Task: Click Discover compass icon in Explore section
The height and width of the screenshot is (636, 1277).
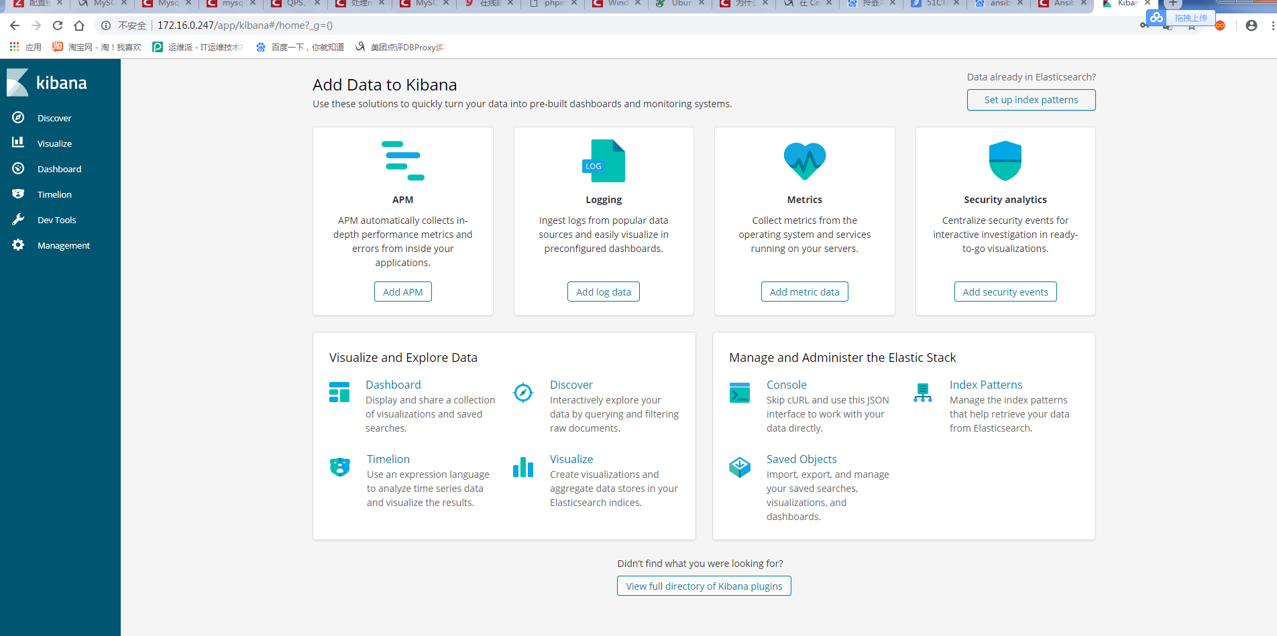Action: (523, 392)
